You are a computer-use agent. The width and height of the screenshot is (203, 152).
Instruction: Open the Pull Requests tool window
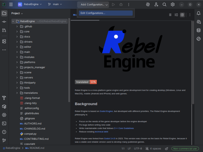(x=4, y=30)
